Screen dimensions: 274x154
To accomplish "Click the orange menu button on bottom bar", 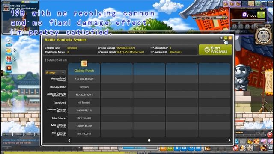I will point(163,148).
